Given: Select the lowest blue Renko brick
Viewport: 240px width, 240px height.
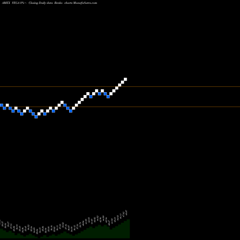Looking at the screenshot, I should pos(36,117).
